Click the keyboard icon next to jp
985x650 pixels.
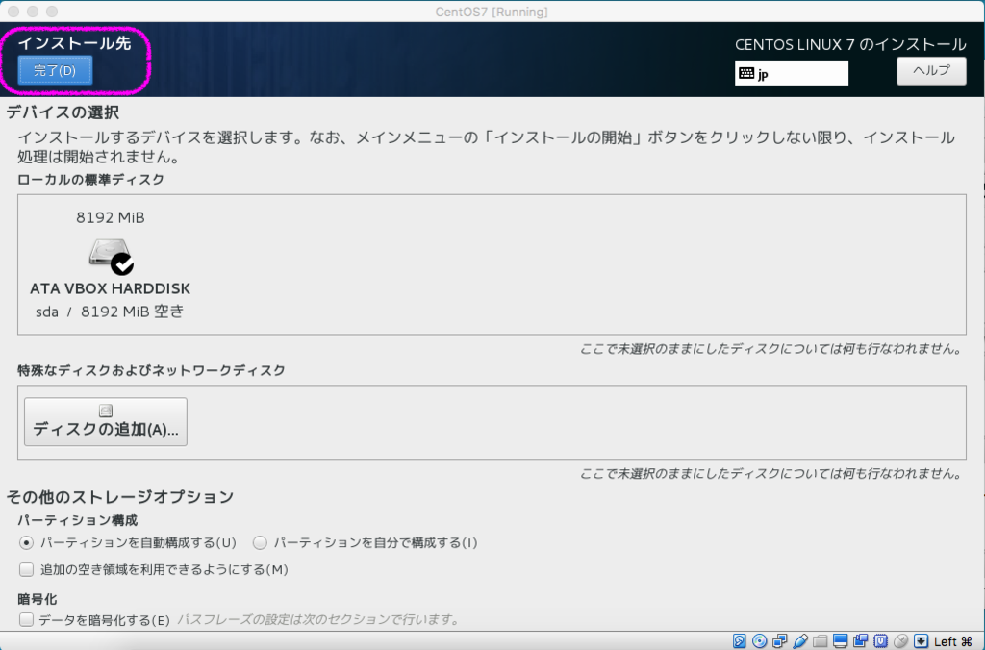[x=746, y=73]
